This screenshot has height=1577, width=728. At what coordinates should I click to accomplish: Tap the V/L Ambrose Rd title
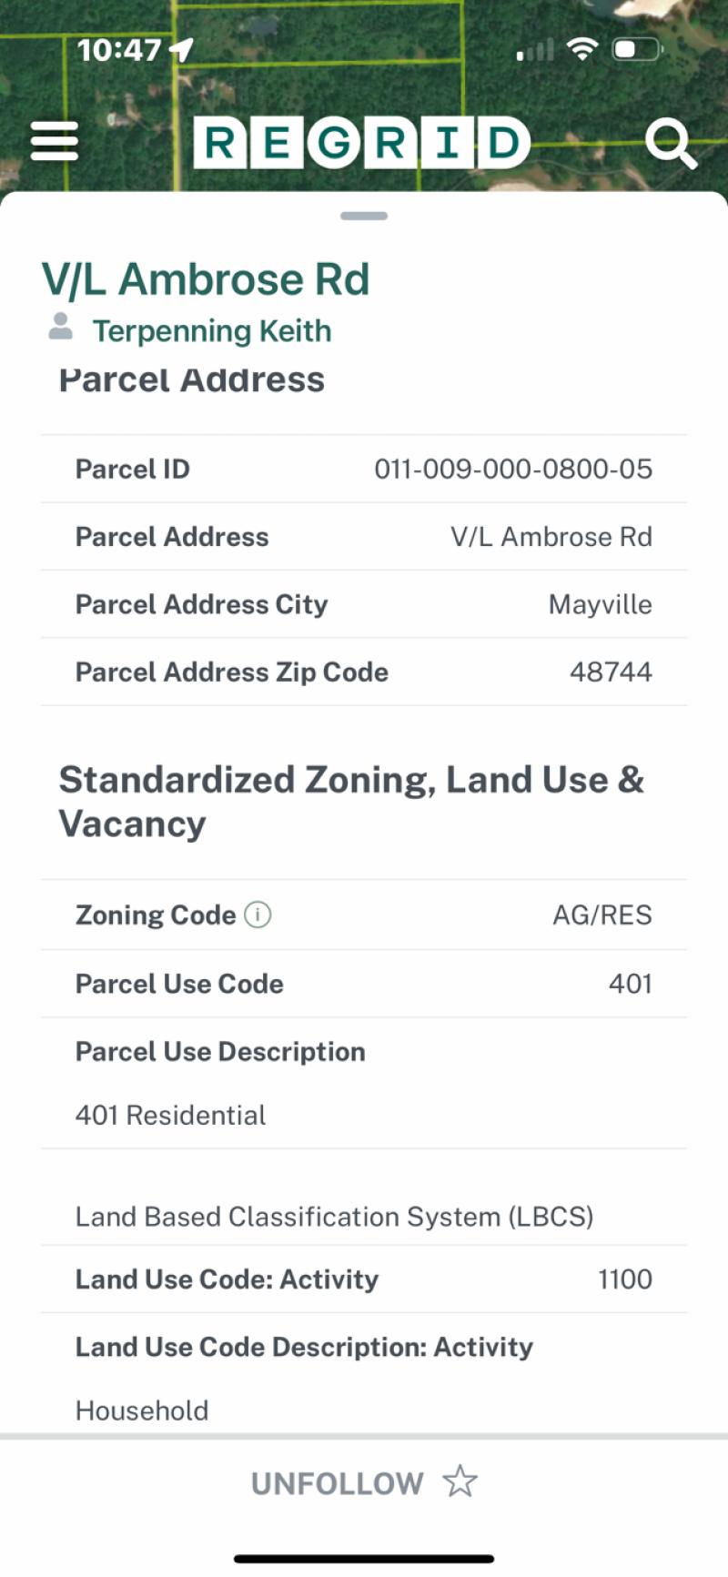[206, 278]
